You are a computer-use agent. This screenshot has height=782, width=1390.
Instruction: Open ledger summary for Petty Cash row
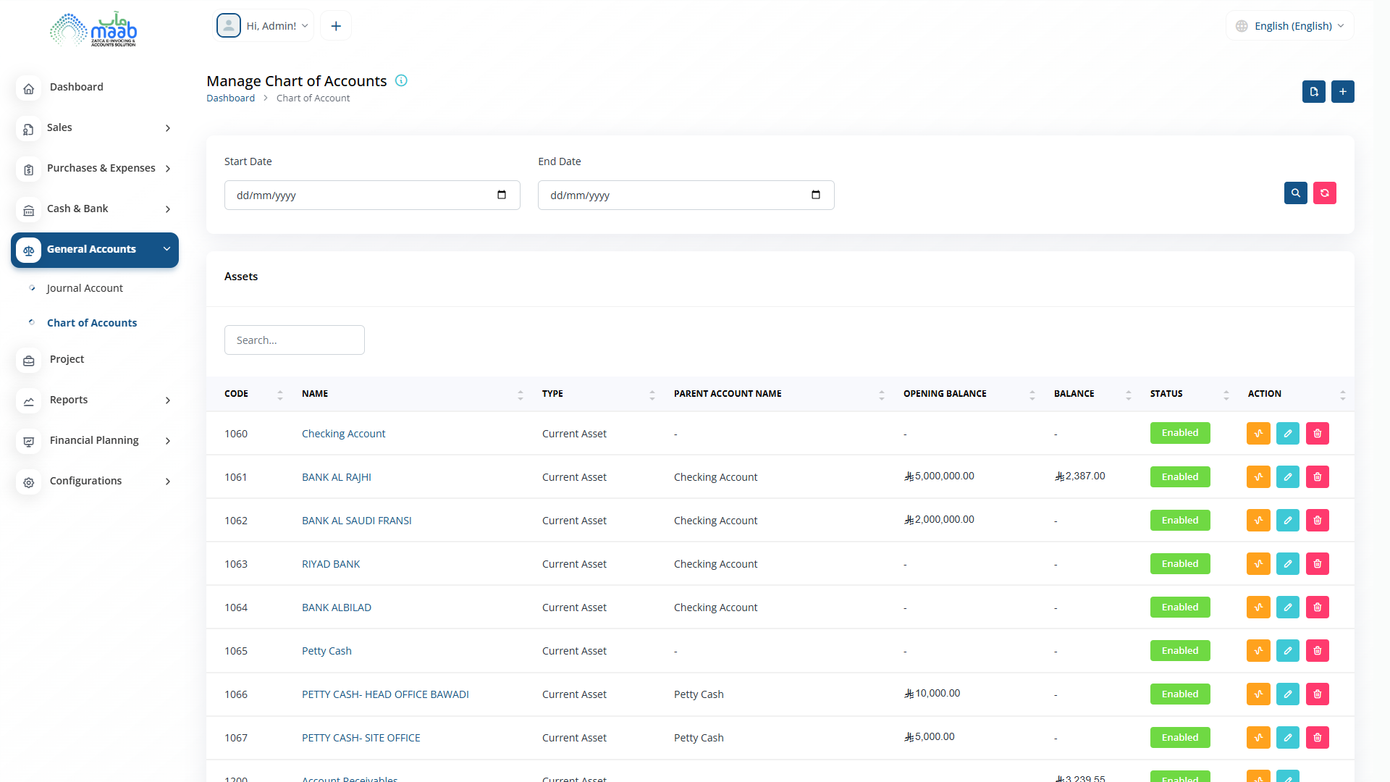pyautogui.click(x=1258, y=651)
